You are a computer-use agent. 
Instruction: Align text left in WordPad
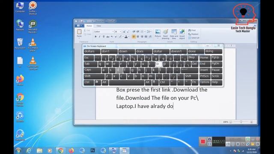[x=134, y=37]
